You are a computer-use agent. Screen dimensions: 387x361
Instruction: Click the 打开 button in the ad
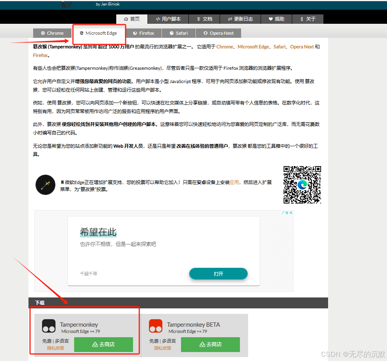(x=218, y=274)
